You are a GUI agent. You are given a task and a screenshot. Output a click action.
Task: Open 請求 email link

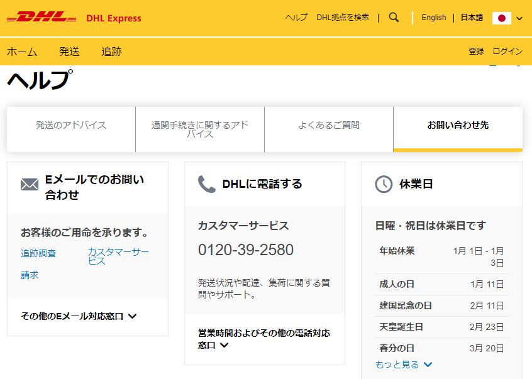30,275
